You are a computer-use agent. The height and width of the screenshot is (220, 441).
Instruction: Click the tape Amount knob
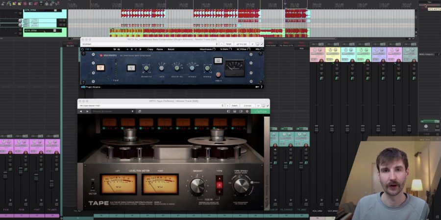point(197,186)
